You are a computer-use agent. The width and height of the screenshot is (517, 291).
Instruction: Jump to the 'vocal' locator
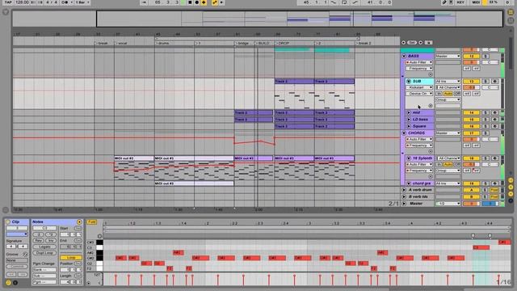122,43
